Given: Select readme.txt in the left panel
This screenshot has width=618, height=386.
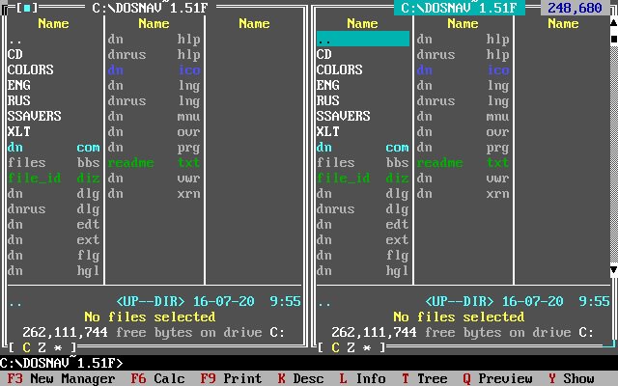Looking at the screenshot, I should pos(154,162).
